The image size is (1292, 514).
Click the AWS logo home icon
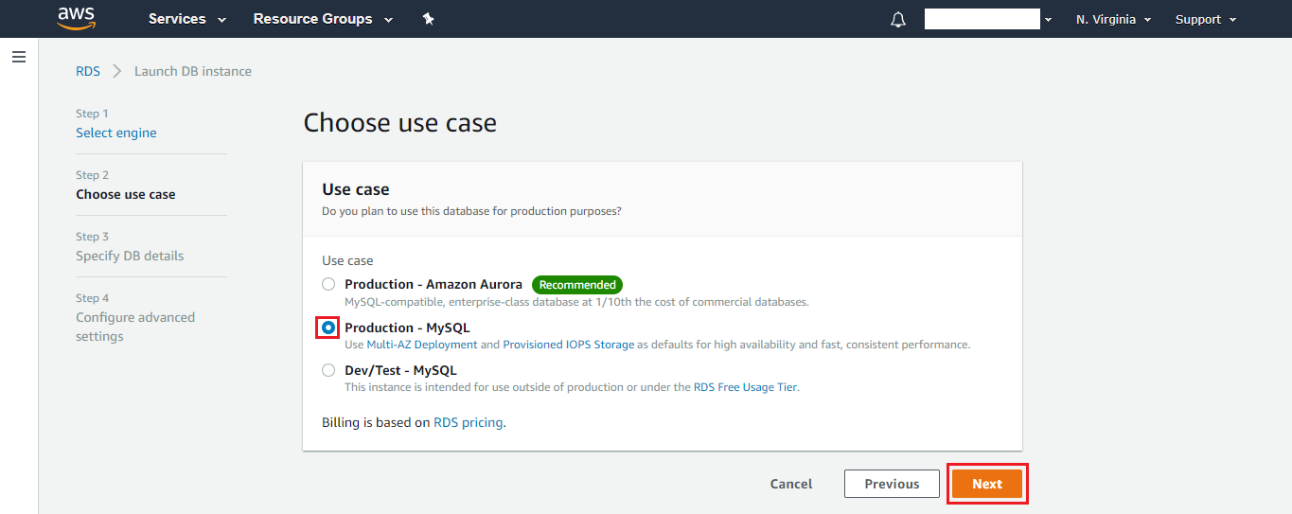(76, 18)
